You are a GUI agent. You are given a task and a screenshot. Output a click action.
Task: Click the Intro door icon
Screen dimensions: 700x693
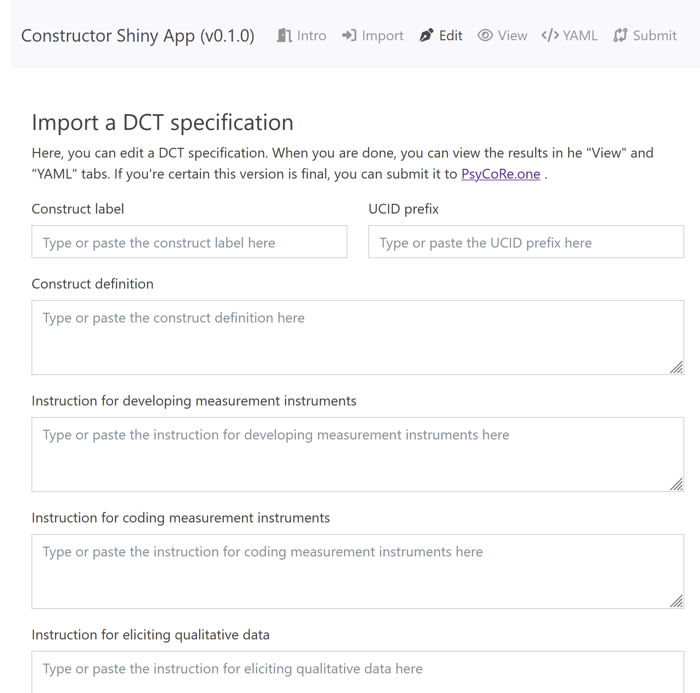(x=284, y=35)
